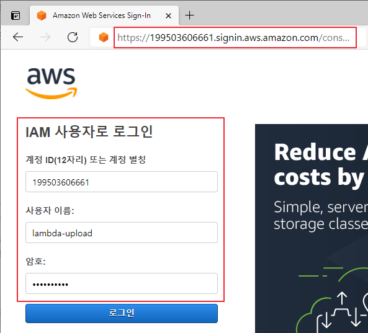Click the account ID field containing 199503606661
This screenshot has height=333, width=368.
[x=122, y=182]
